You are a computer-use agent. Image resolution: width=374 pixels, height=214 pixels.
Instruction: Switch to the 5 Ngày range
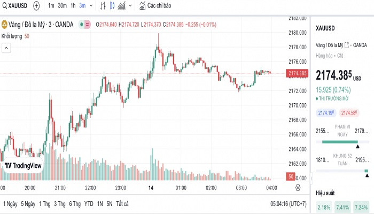29,204
